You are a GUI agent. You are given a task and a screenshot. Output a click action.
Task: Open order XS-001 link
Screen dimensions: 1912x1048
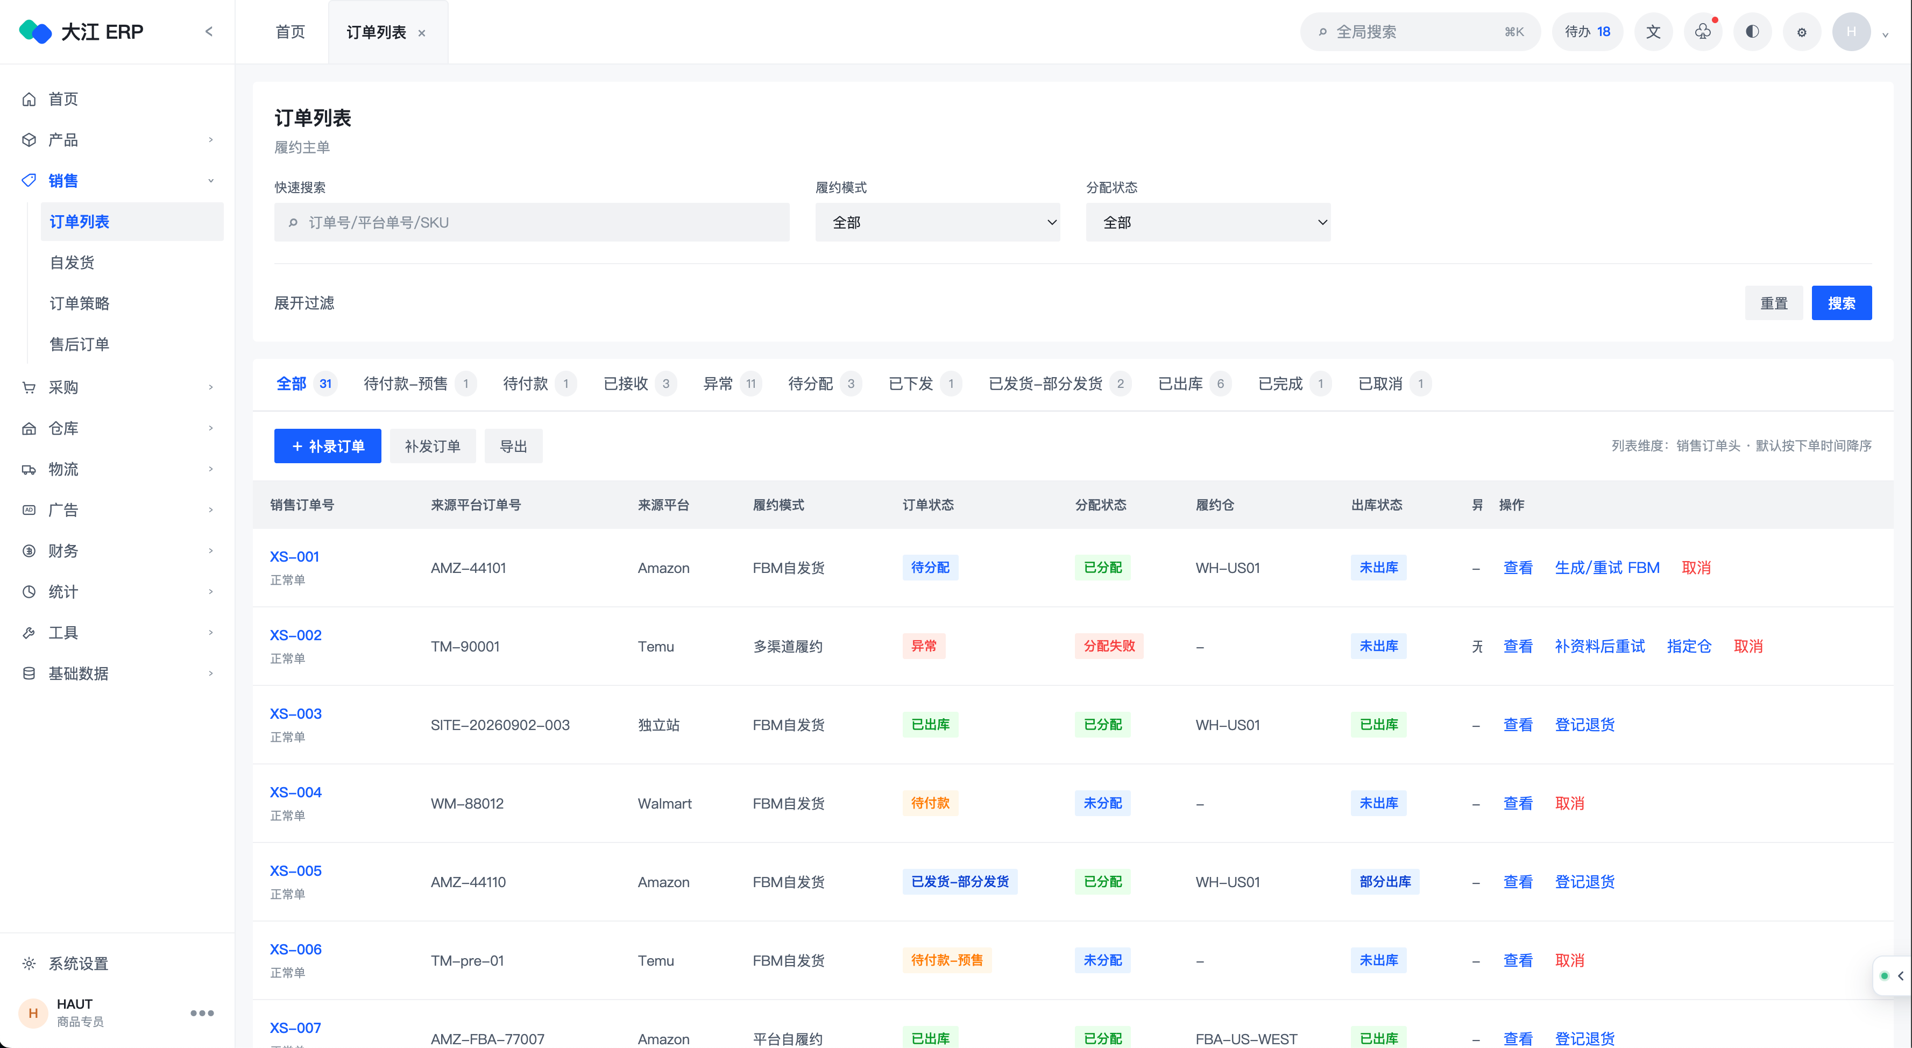tap(295, 557)
